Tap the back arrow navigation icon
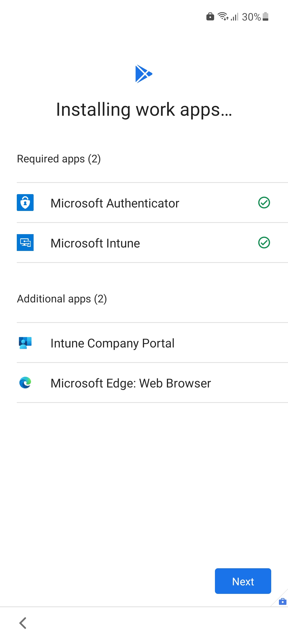 (x=23, y=623)
